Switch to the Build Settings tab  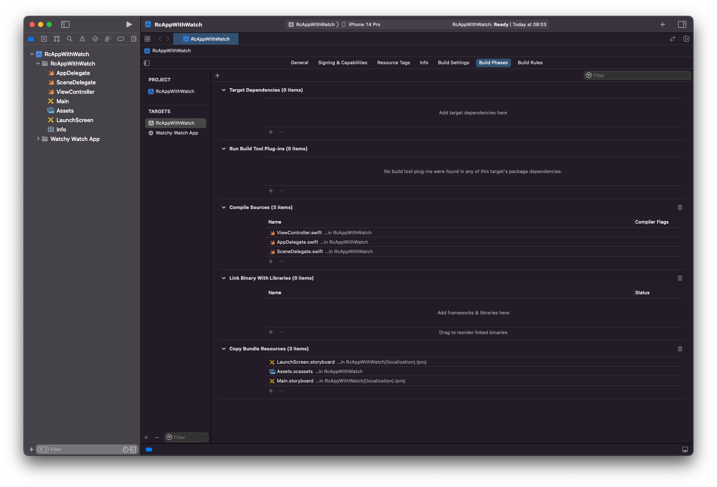pyautogui.click(x=453, y=63)
